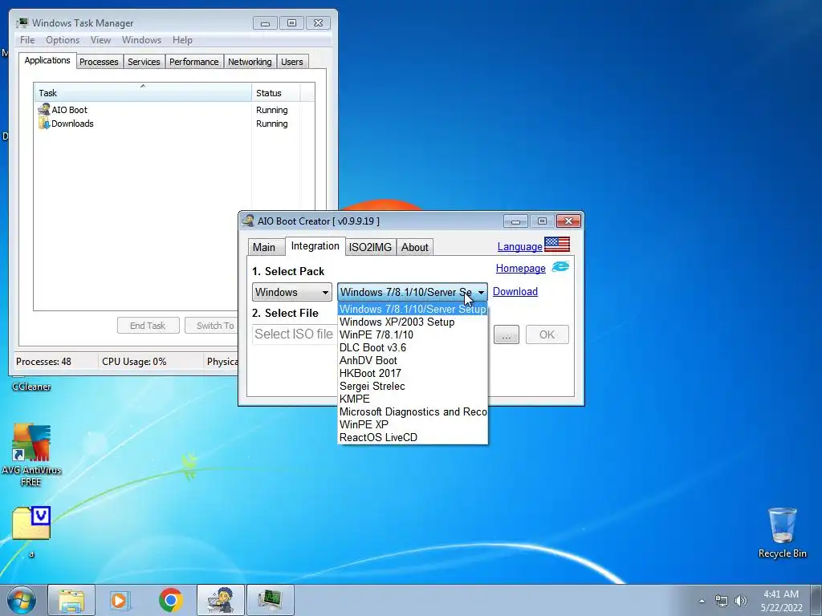Choose ReactOS LiveCD from list
The height and width of the screenshot is (616, 822).
tap(413, 437)
